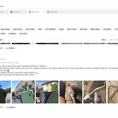Filter reviews by '피부가 촉촉해져요' tag
Screen dimensions: 118x118
click(50, 29)
